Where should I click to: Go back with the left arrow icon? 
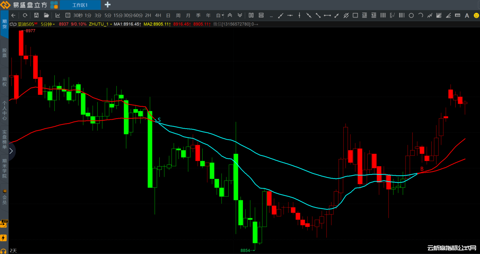coord(13,15)
